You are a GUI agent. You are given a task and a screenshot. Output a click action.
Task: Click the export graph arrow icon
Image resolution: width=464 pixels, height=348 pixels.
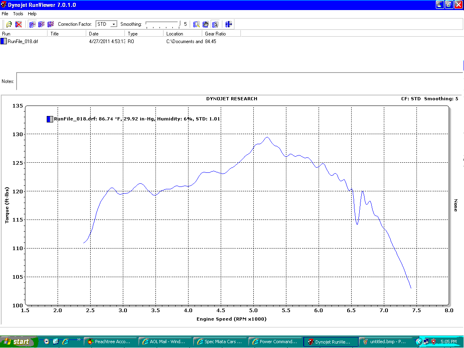228,24
